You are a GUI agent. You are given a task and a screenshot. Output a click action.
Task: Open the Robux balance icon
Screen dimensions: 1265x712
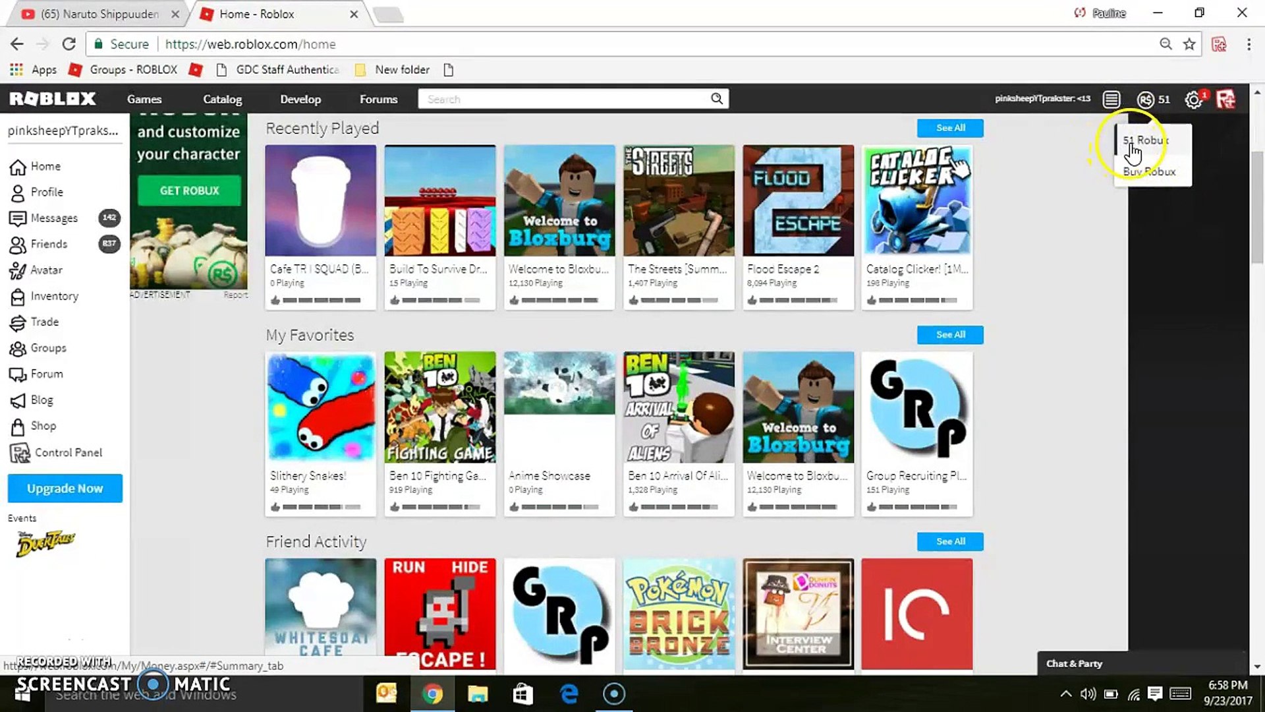click(1146, 100)
